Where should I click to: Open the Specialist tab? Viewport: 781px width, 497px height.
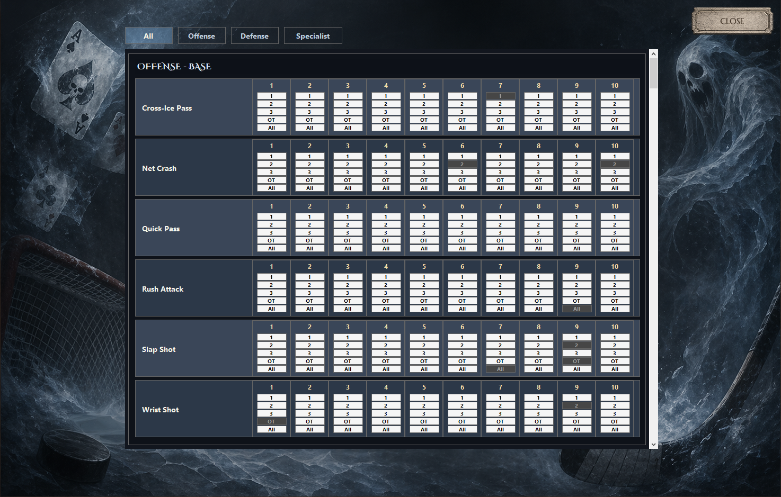tap(313, 36)
